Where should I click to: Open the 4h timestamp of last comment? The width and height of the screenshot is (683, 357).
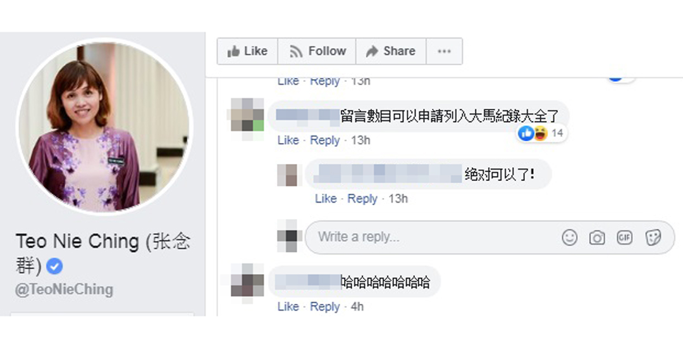coord(357,306)
